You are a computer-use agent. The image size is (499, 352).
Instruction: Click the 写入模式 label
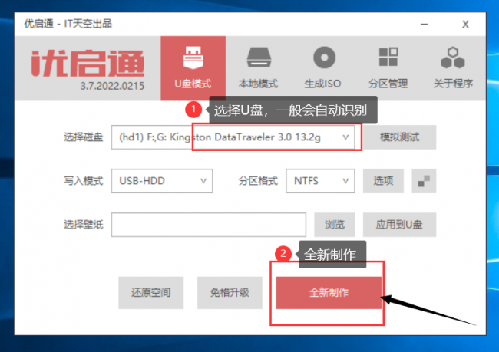coord(84,181)
